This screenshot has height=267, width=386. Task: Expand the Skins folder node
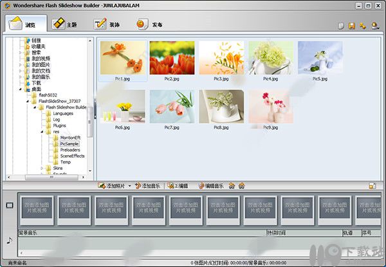tap(42, 168)
